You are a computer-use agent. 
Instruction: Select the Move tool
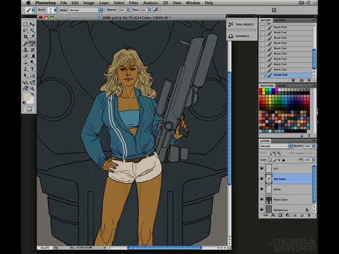pos(32,24)
